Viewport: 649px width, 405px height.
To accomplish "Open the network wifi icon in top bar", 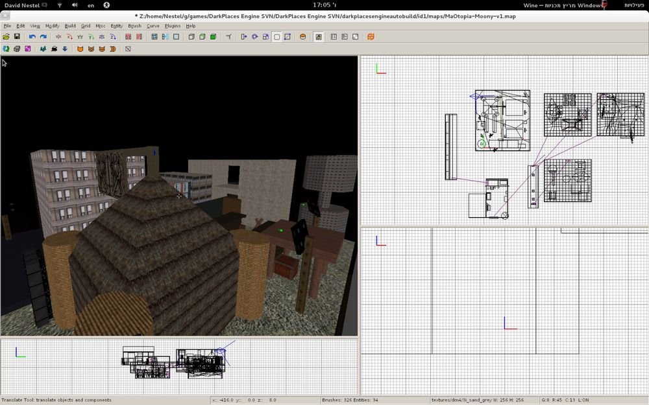I will point(59,5).
